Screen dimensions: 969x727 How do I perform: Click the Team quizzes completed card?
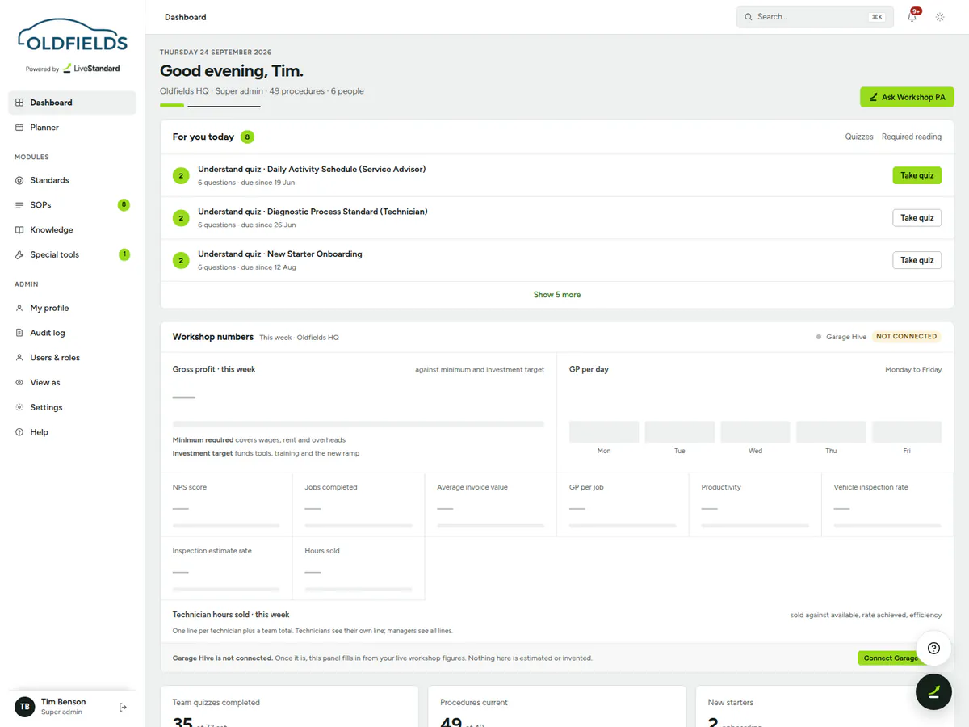click(x=289, y=707)
